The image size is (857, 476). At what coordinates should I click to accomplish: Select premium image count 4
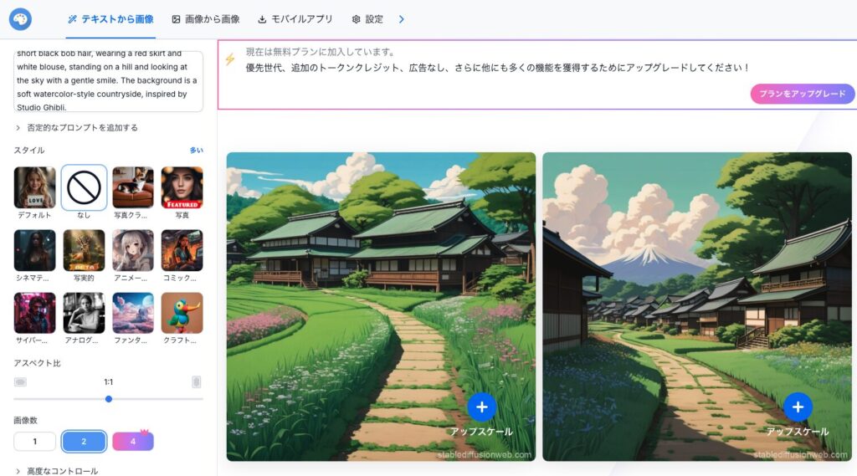pos(133,441)
